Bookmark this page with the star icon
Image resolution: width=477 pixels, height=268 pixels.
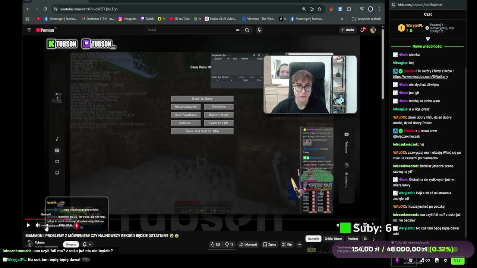click(x=319, y=9)
